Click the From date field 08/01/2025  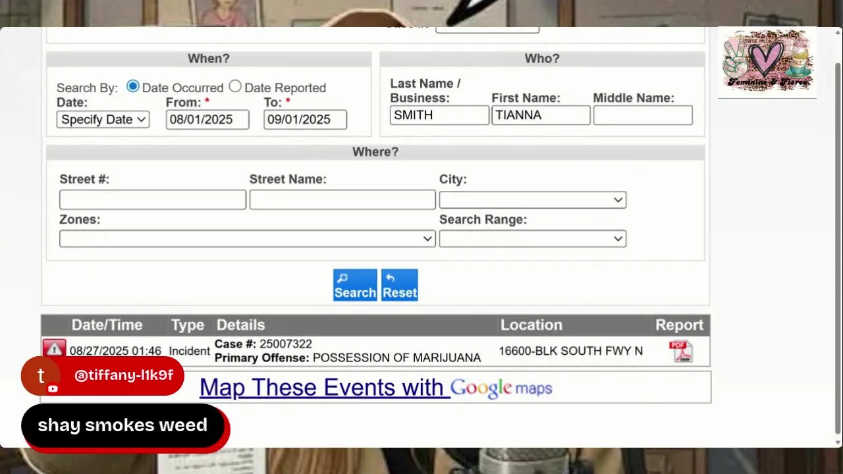pyautogui.click(x=207, y=119)
